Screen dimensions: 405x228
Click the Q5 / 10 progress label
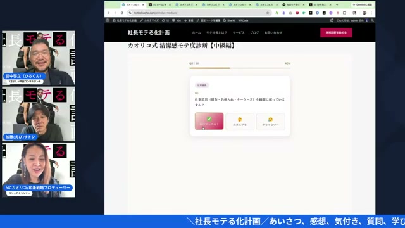coord(194,63)
